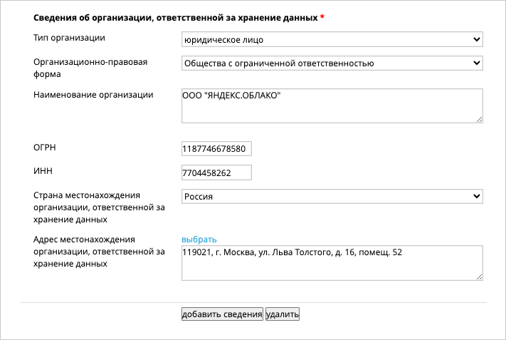This screenshot has width=506, height=340.
Task: Open the country dropdown showing "Россия"
Action: 332,197
